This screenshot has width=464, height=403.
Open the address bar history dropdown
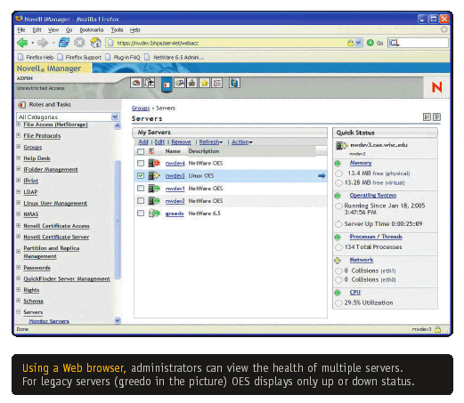pos(358,43)
